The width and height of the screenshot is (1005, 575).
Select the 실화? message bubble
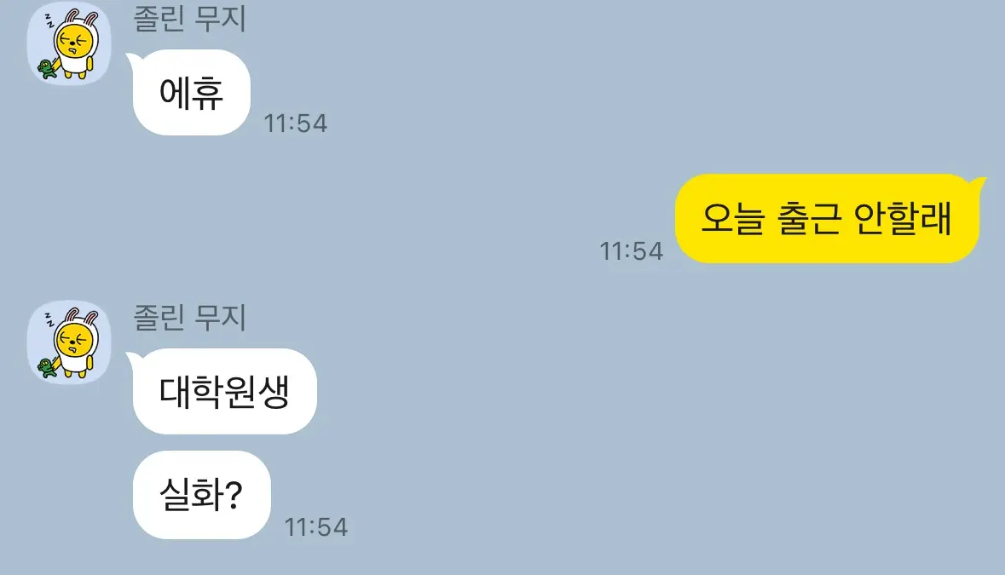pyautogui.click(x=200, y=494)
